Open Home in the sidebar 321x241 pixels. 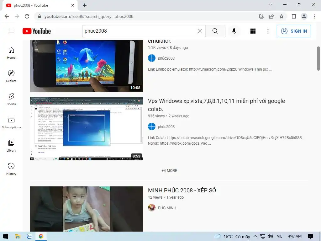pos(11,53)
